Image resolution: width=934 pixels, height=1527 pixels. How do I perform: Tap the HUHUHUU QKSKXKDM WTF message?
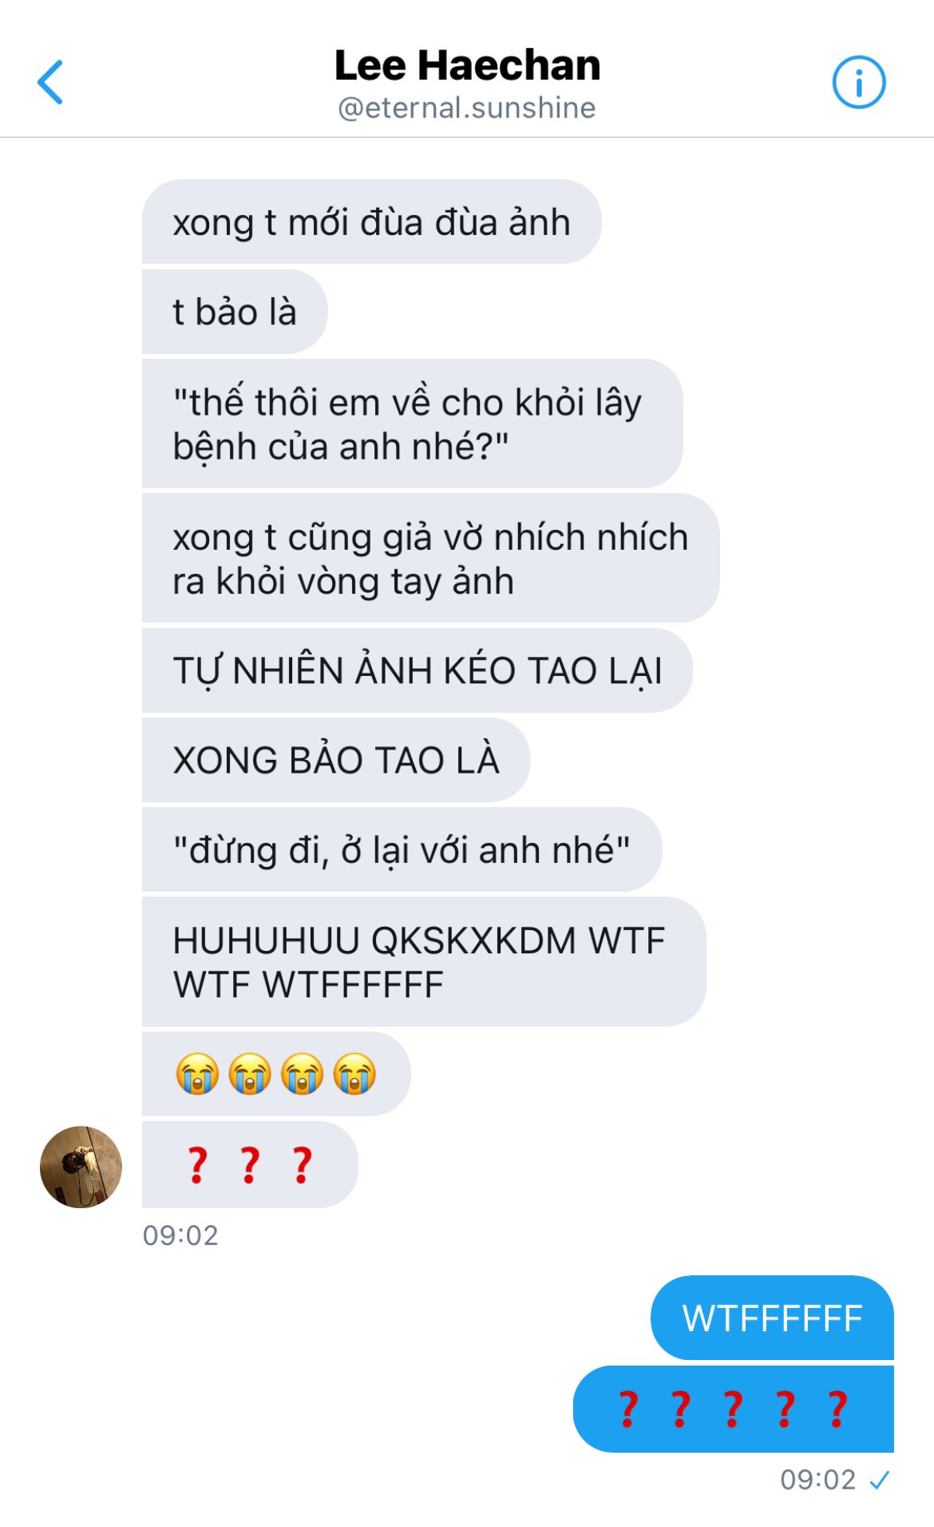pos(424,961)
